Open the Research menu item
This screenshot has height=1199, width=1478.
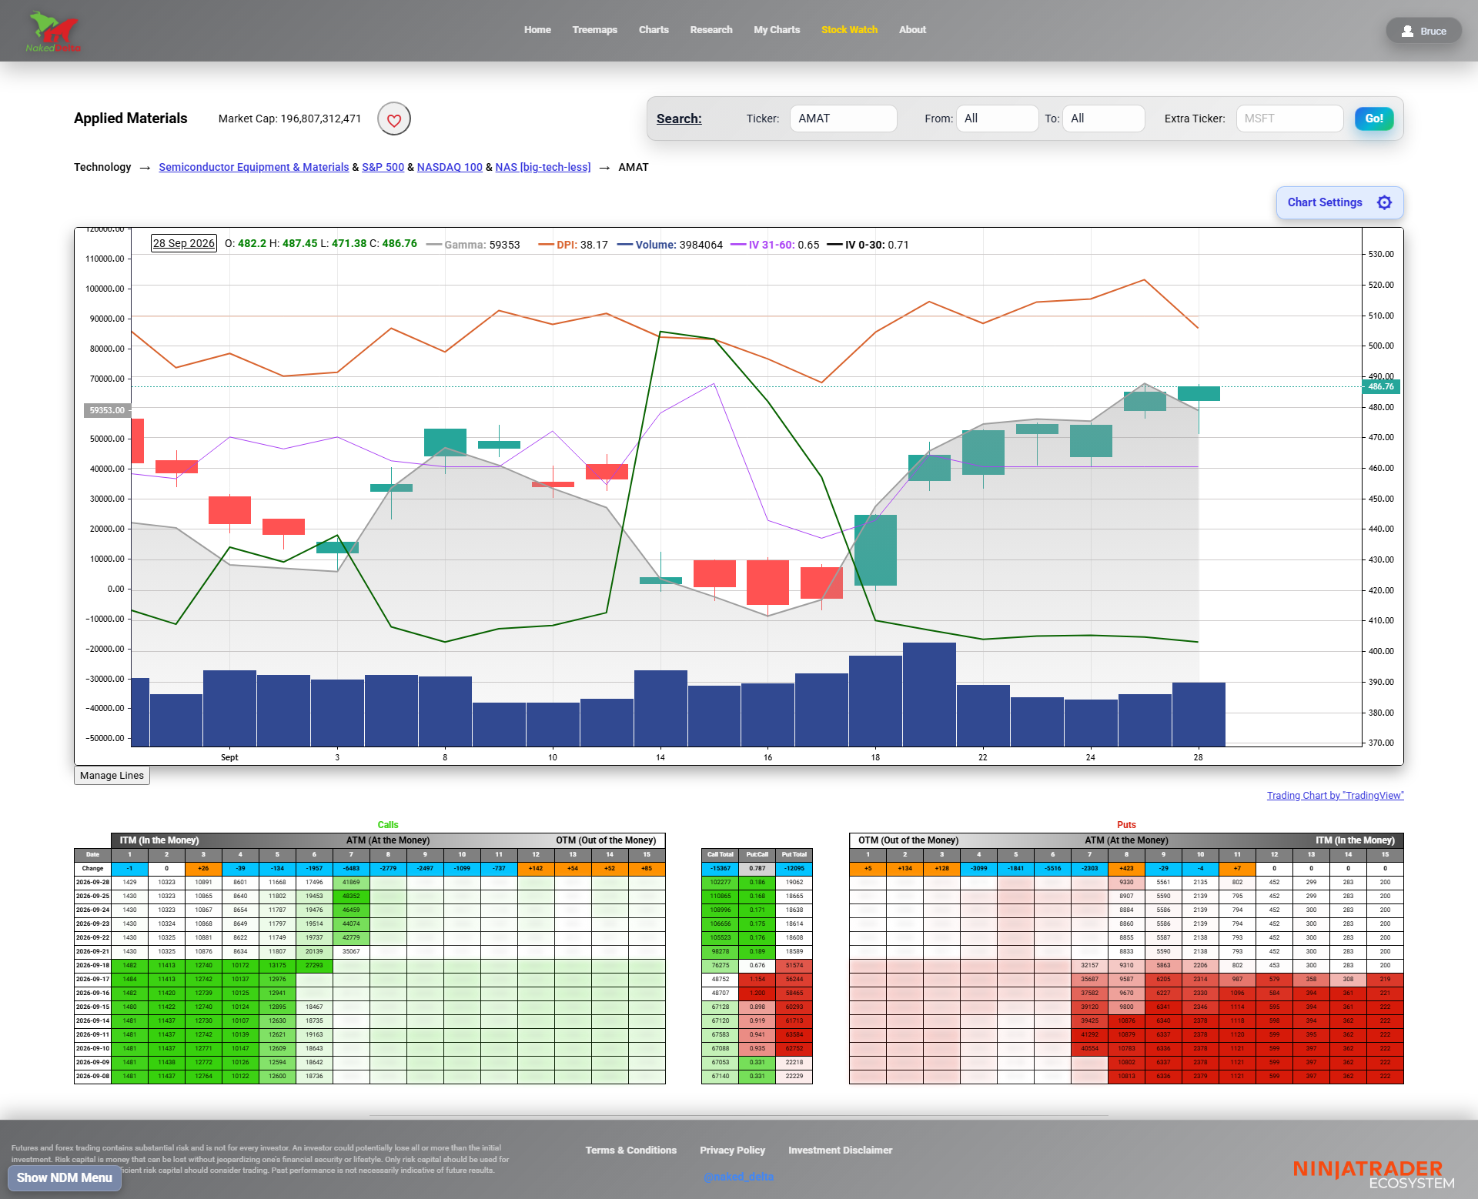[711, 30]
